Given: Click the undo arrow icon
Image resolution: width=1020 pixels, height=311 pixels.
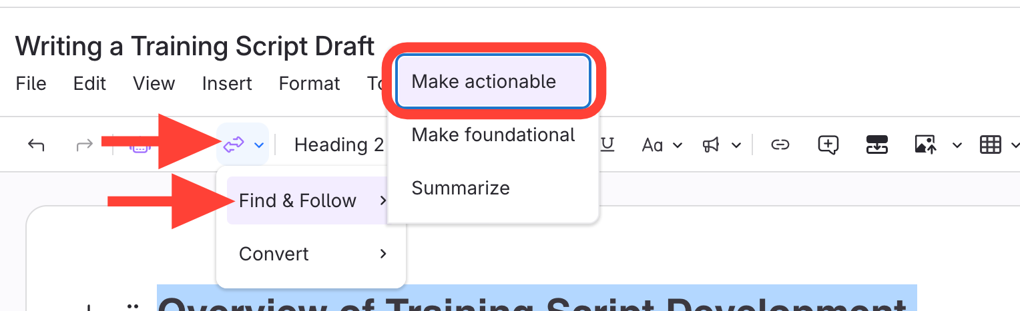Looking at the screenshot, I should pos(36,145).
